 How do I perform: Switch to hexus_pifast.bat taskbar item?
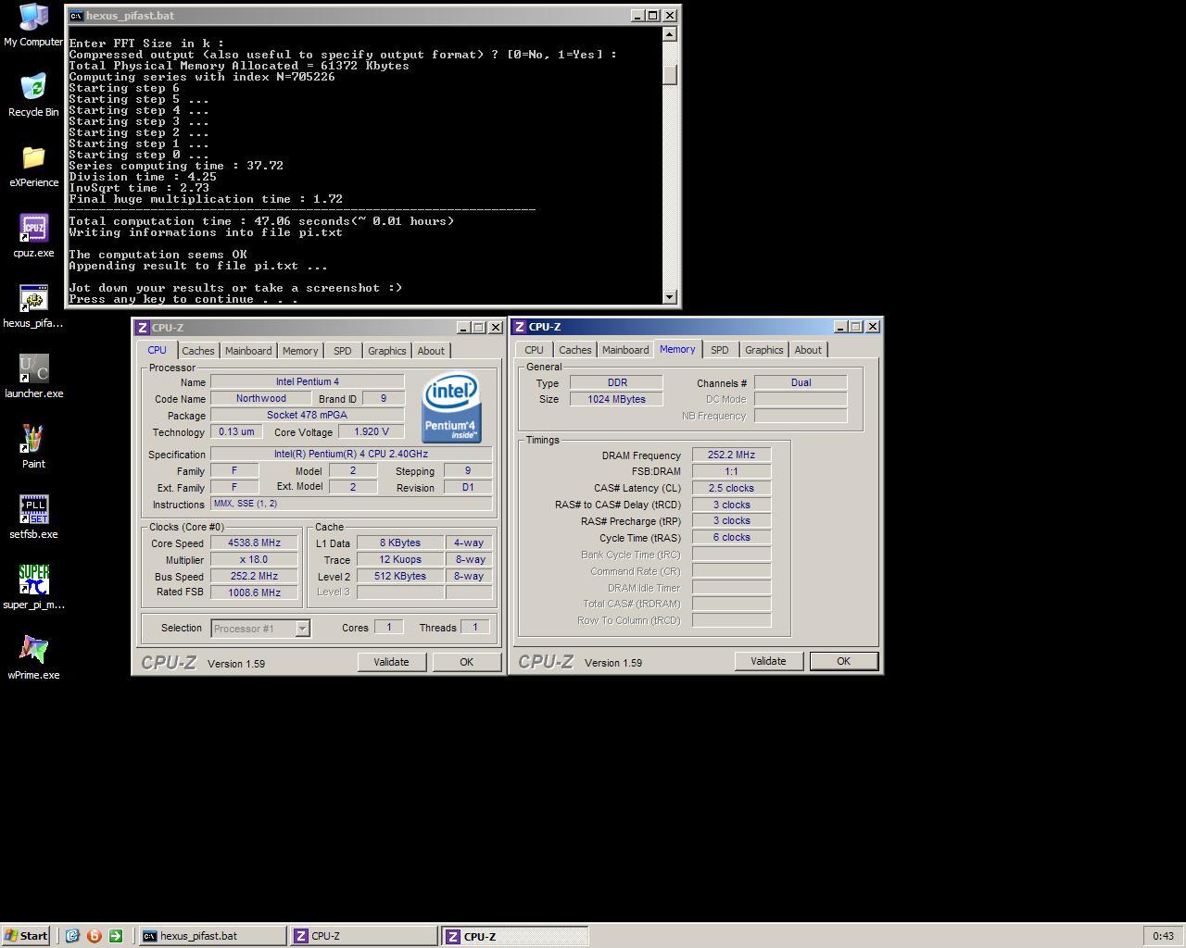coord(211,936)
